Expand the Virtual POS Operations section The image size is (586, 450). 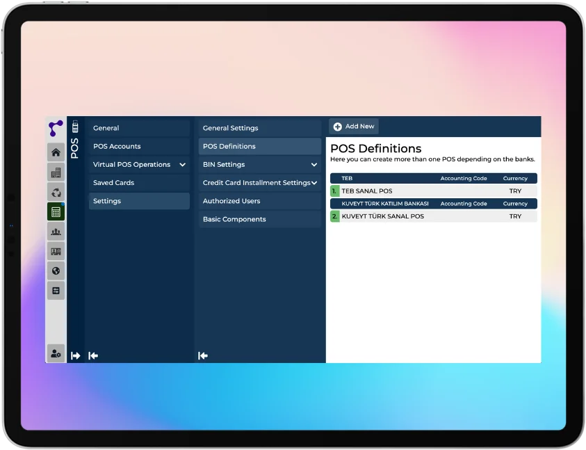click(x=137, y=164)
